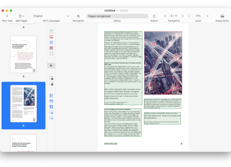231x167 pixels.
Task: Click the Recognize icon
Action: [x=78, y=16]
